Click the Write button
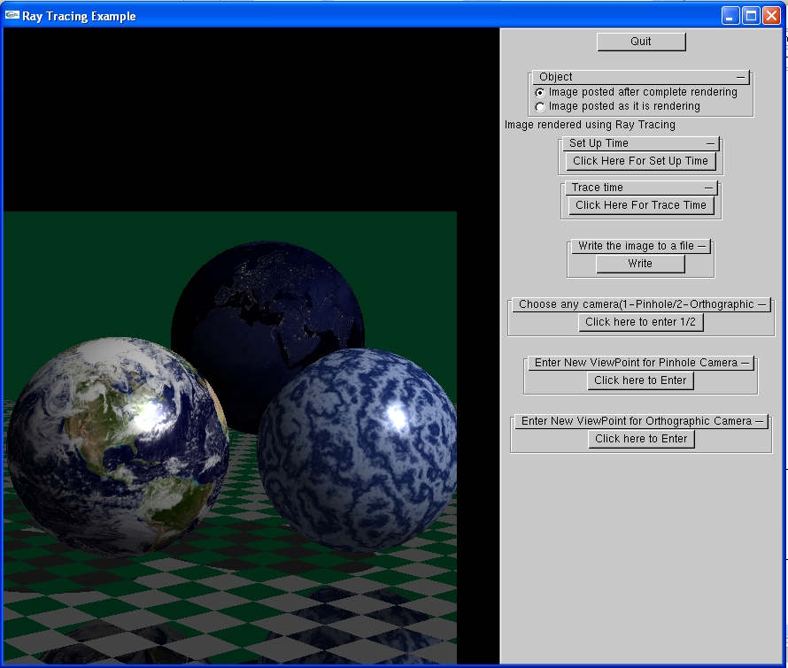This screenshot has width=788, height=668. point(640,264)
